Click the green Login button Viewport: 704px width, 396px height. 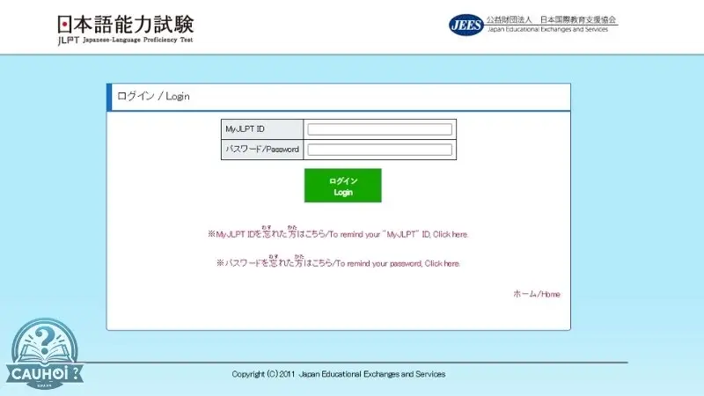(343, 186)
